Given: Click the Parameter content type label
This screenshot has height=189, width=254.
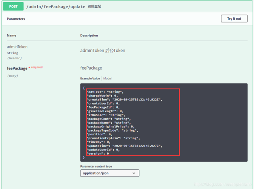Looking at the screenshot, I should pos(96,166).
